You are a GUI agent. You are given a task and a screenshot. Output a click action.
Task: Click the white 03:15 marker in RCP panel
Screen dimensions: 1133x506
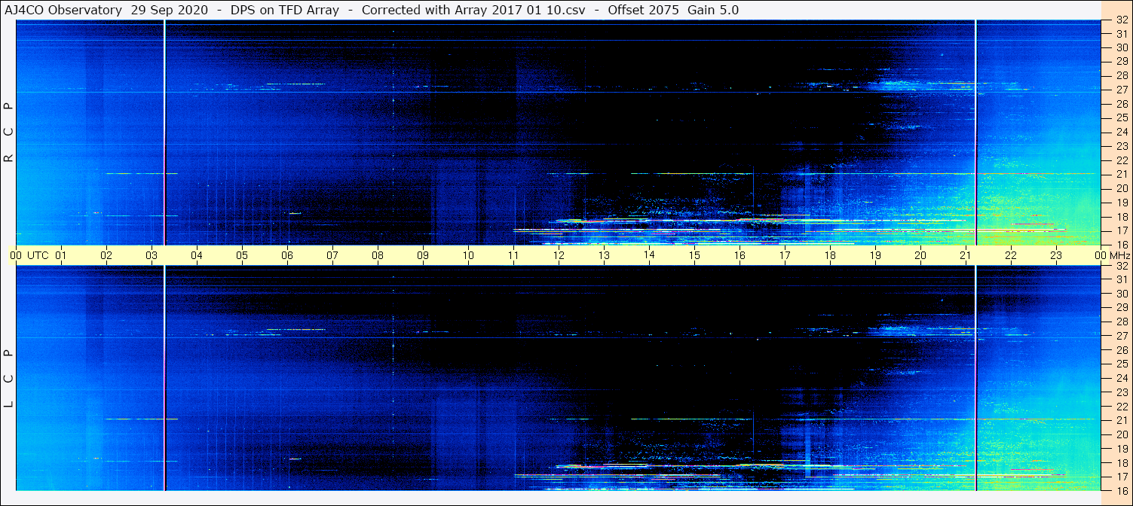(x=164, y=133)
